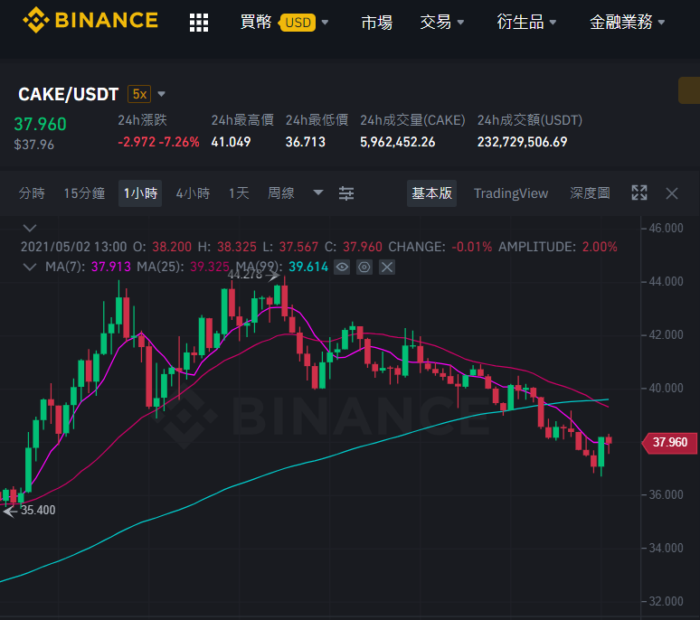Select the 15分鐘 interval

84,193
